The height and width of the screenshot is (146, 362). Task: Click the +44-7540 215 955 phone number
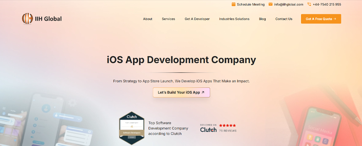pos(327,4)
